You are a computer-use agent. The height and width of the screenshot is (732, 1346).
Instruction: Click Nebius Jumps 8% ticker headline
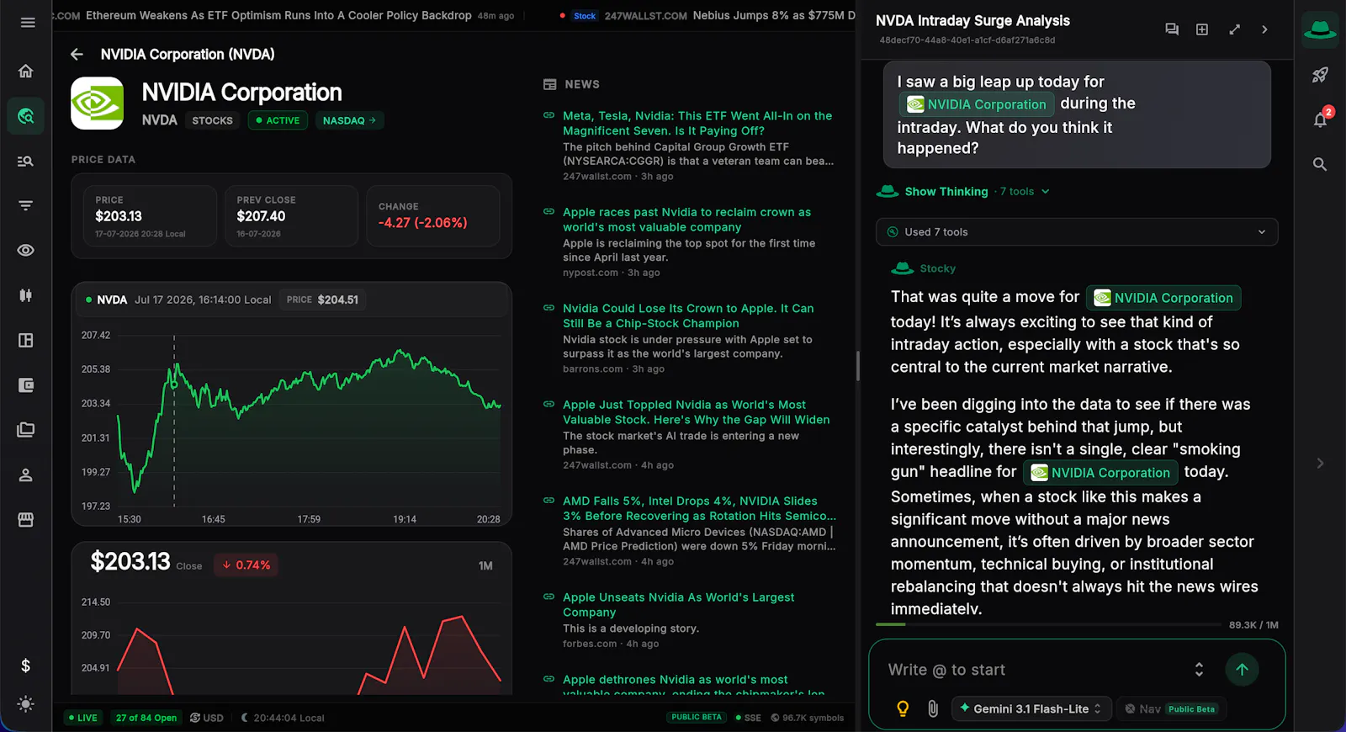[774, 15]
